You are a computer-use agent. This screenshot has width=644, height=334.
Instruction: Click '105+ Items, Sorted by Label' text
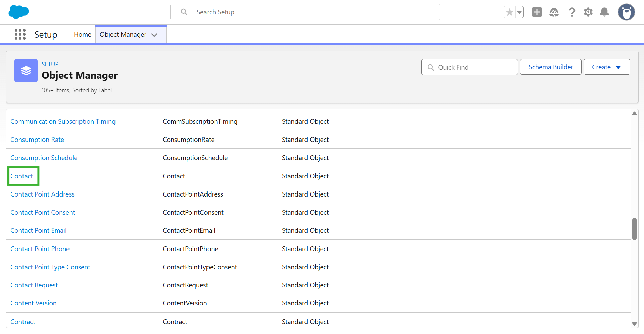point(77,90)
